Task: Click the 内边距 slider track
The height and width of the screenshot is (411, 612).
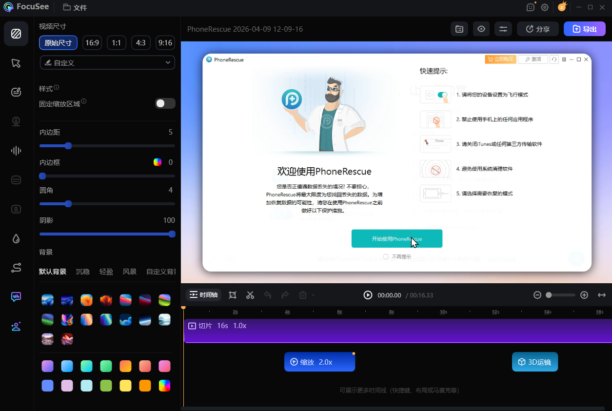Action: (107, 146)
